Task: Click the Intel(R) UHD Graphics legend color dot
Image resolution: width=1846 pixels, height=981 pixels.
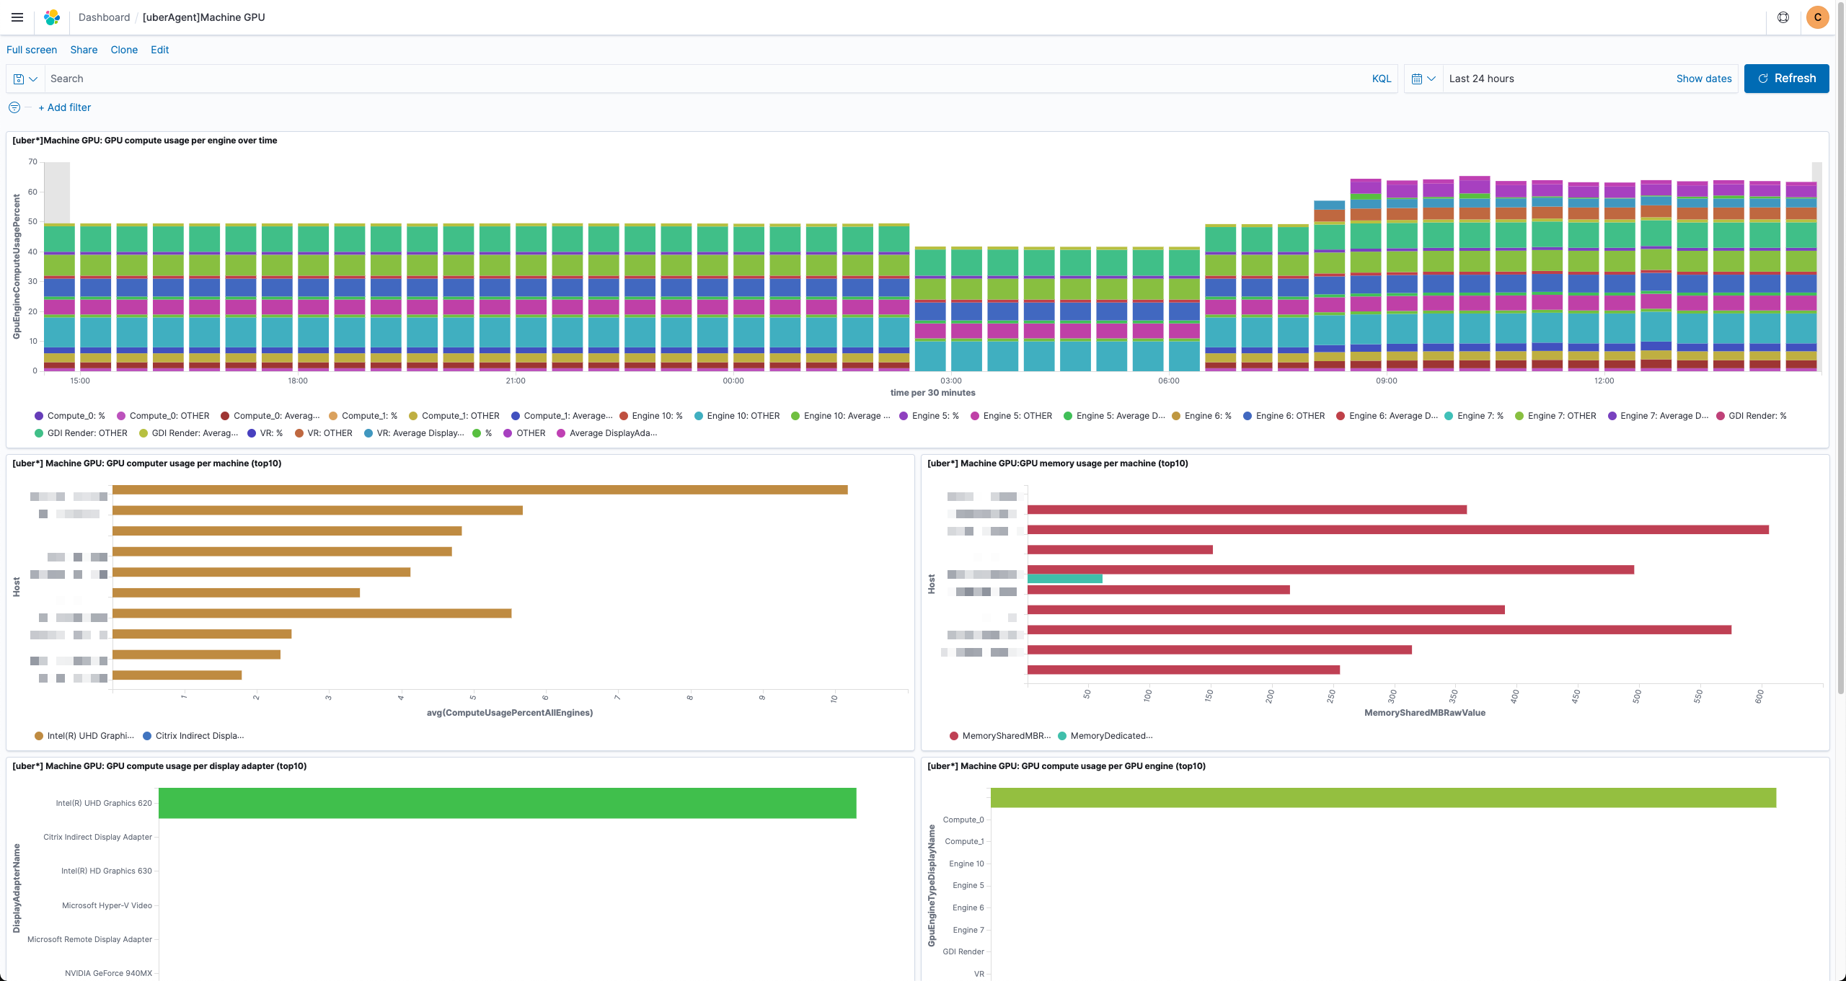Action: click(x=39, y=736)
